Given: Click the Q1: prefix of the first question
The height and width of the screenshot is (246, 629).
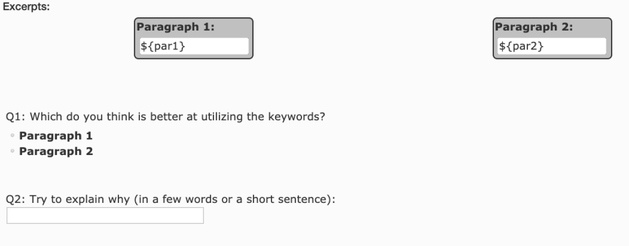Looking at the screenshot, I should click(16, 117).
